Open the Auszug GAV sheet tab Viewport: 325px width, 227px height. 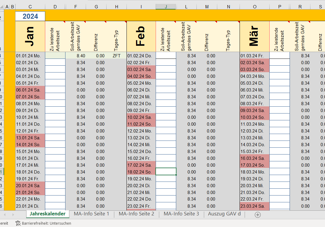(x=224, y=214)
